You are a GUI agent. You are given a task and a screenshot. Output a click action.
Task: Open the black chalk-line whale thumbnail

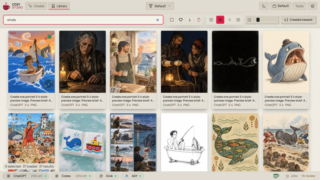235,62
